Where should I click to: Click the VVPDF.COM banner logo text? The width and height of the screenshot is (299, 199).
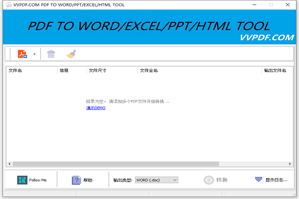267,37
